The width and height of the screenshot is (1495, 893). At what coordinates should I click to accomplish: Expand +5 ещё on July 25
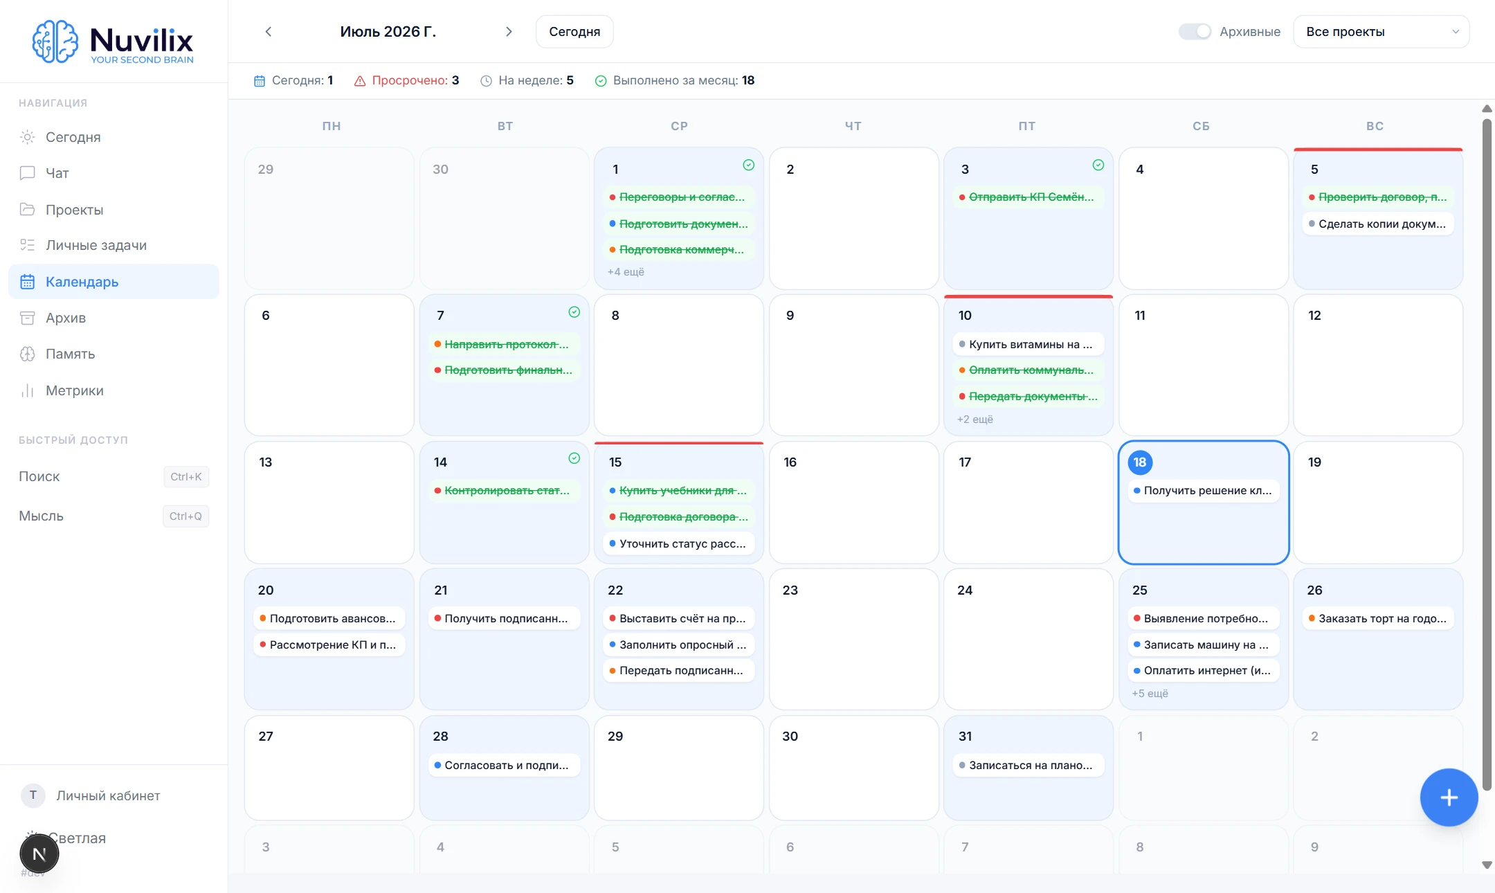coord(1150,694)
